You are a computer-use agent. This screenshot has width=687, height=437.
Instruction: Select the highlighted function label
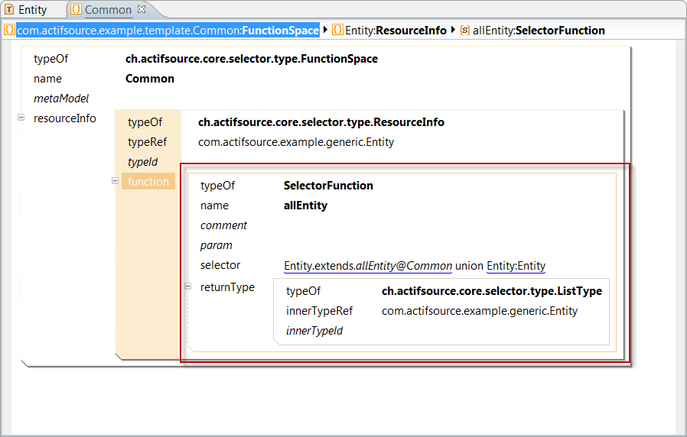tap(148, 182)
